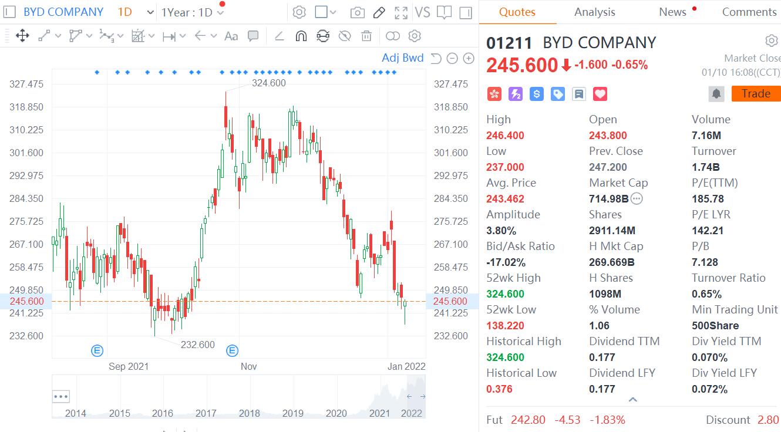The height and width of the screenshot is (432, 781).
Task: Switch to the Quotes tab
Action: [x=517, y=12]
